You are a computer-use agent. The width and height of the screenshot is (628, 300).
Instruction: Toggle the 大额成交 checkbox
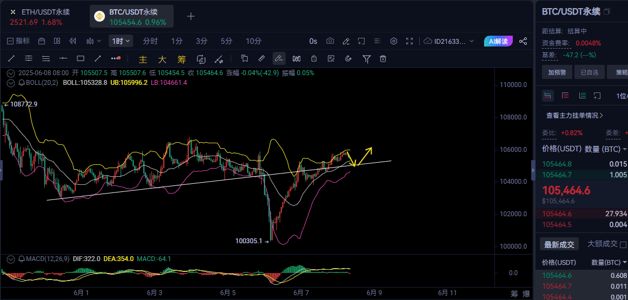point(623,244)
